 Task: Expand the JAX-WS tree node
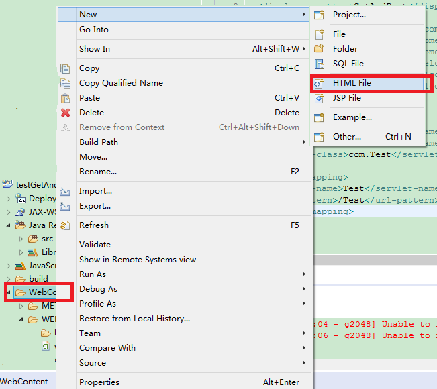point(8,212)
